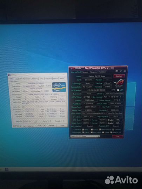Screen dimensions: 142x189
Task: Toggle the Ray Tracing checkbox
Action: [x=92, y=132]
